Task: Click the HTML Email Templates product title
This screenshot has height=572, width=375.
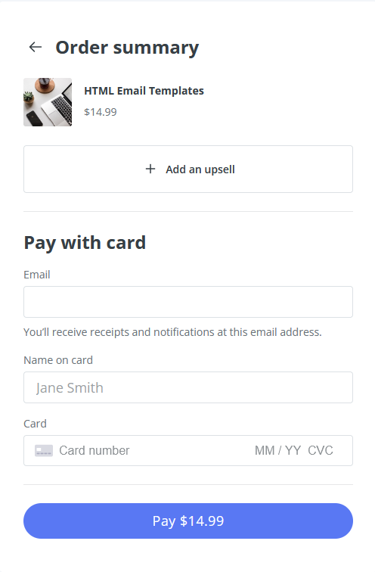Action: (144, 91)
